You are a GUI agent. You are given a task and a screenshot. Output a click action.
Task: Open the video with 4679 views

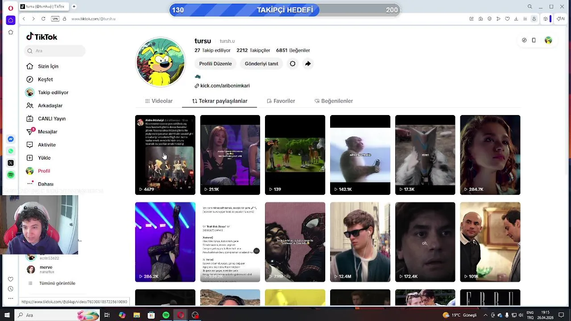(x=165, y=155)
